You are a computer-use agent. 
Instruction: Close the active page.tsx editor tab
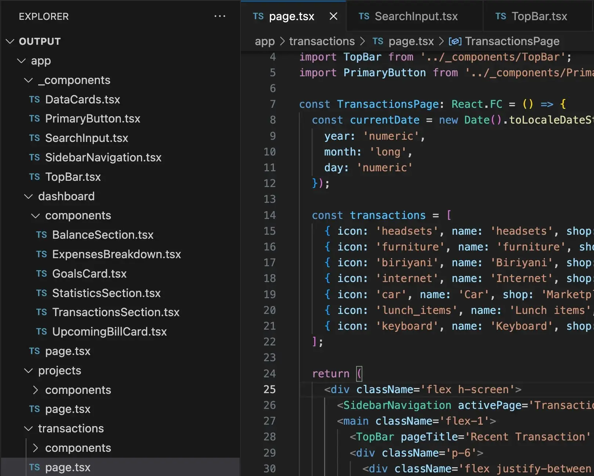coord(333,16)
